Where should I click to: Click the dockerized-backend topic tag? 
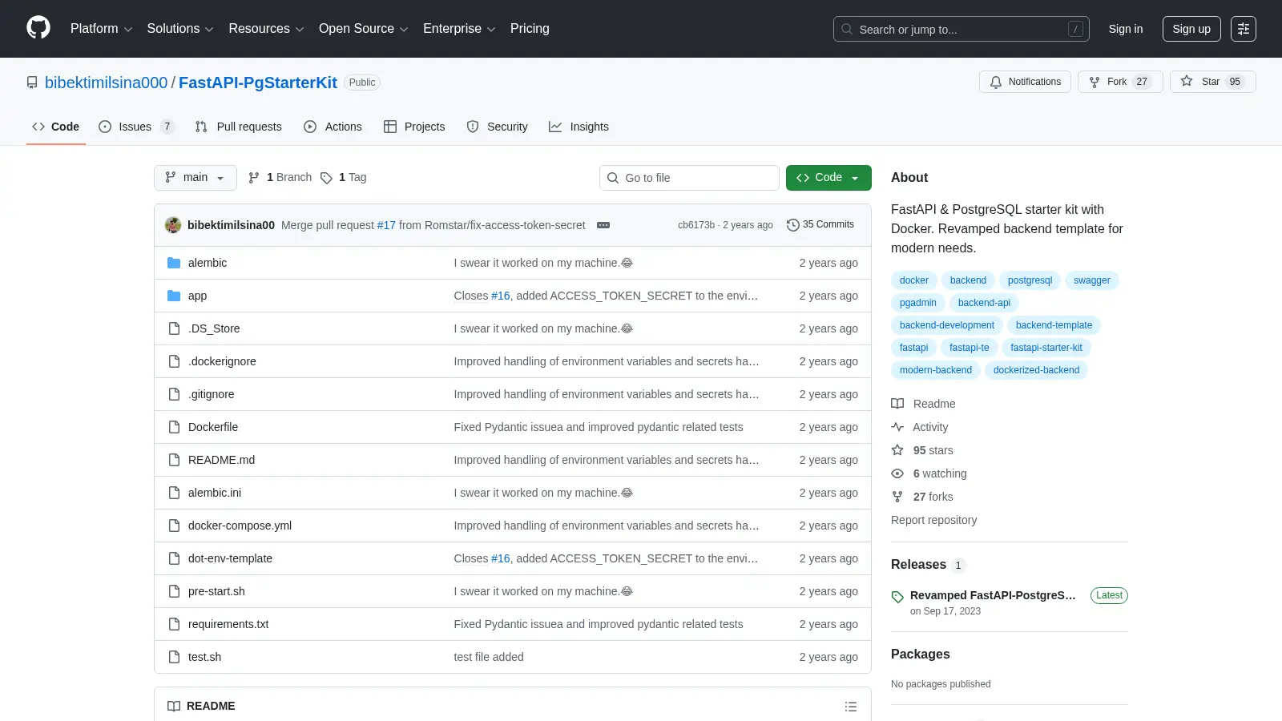(1036, 370)
